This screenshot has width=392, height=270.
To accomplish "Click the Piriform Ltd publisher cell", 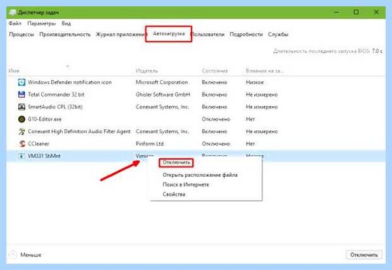I will 150,143.
